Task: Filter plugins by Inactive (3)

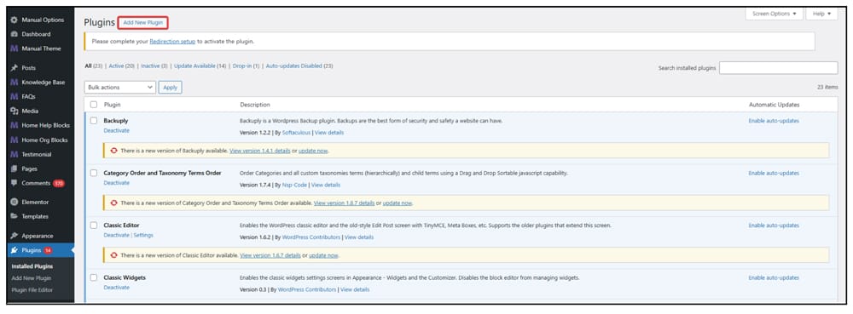Action: [154, 66]
